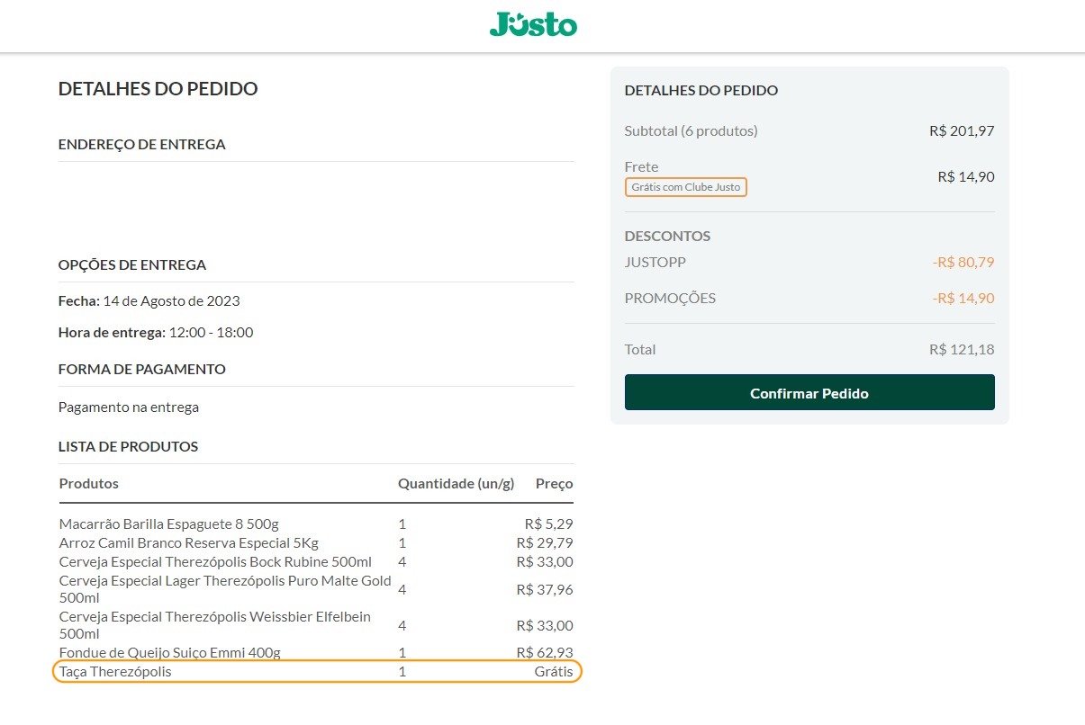The width and height of the screenshot is (1085, 725).
Task: Select Cerveja Especial Therezópolis Weissbier Elfelbein
Action: tap(215, 625)
